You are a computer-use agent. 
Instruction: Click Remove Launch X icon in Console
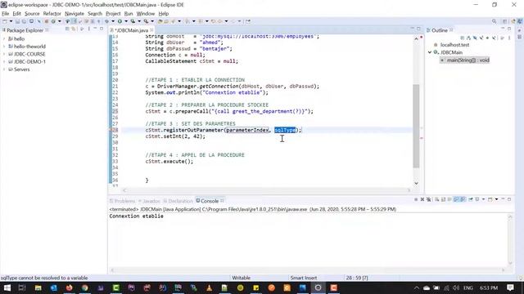point(422,199)
